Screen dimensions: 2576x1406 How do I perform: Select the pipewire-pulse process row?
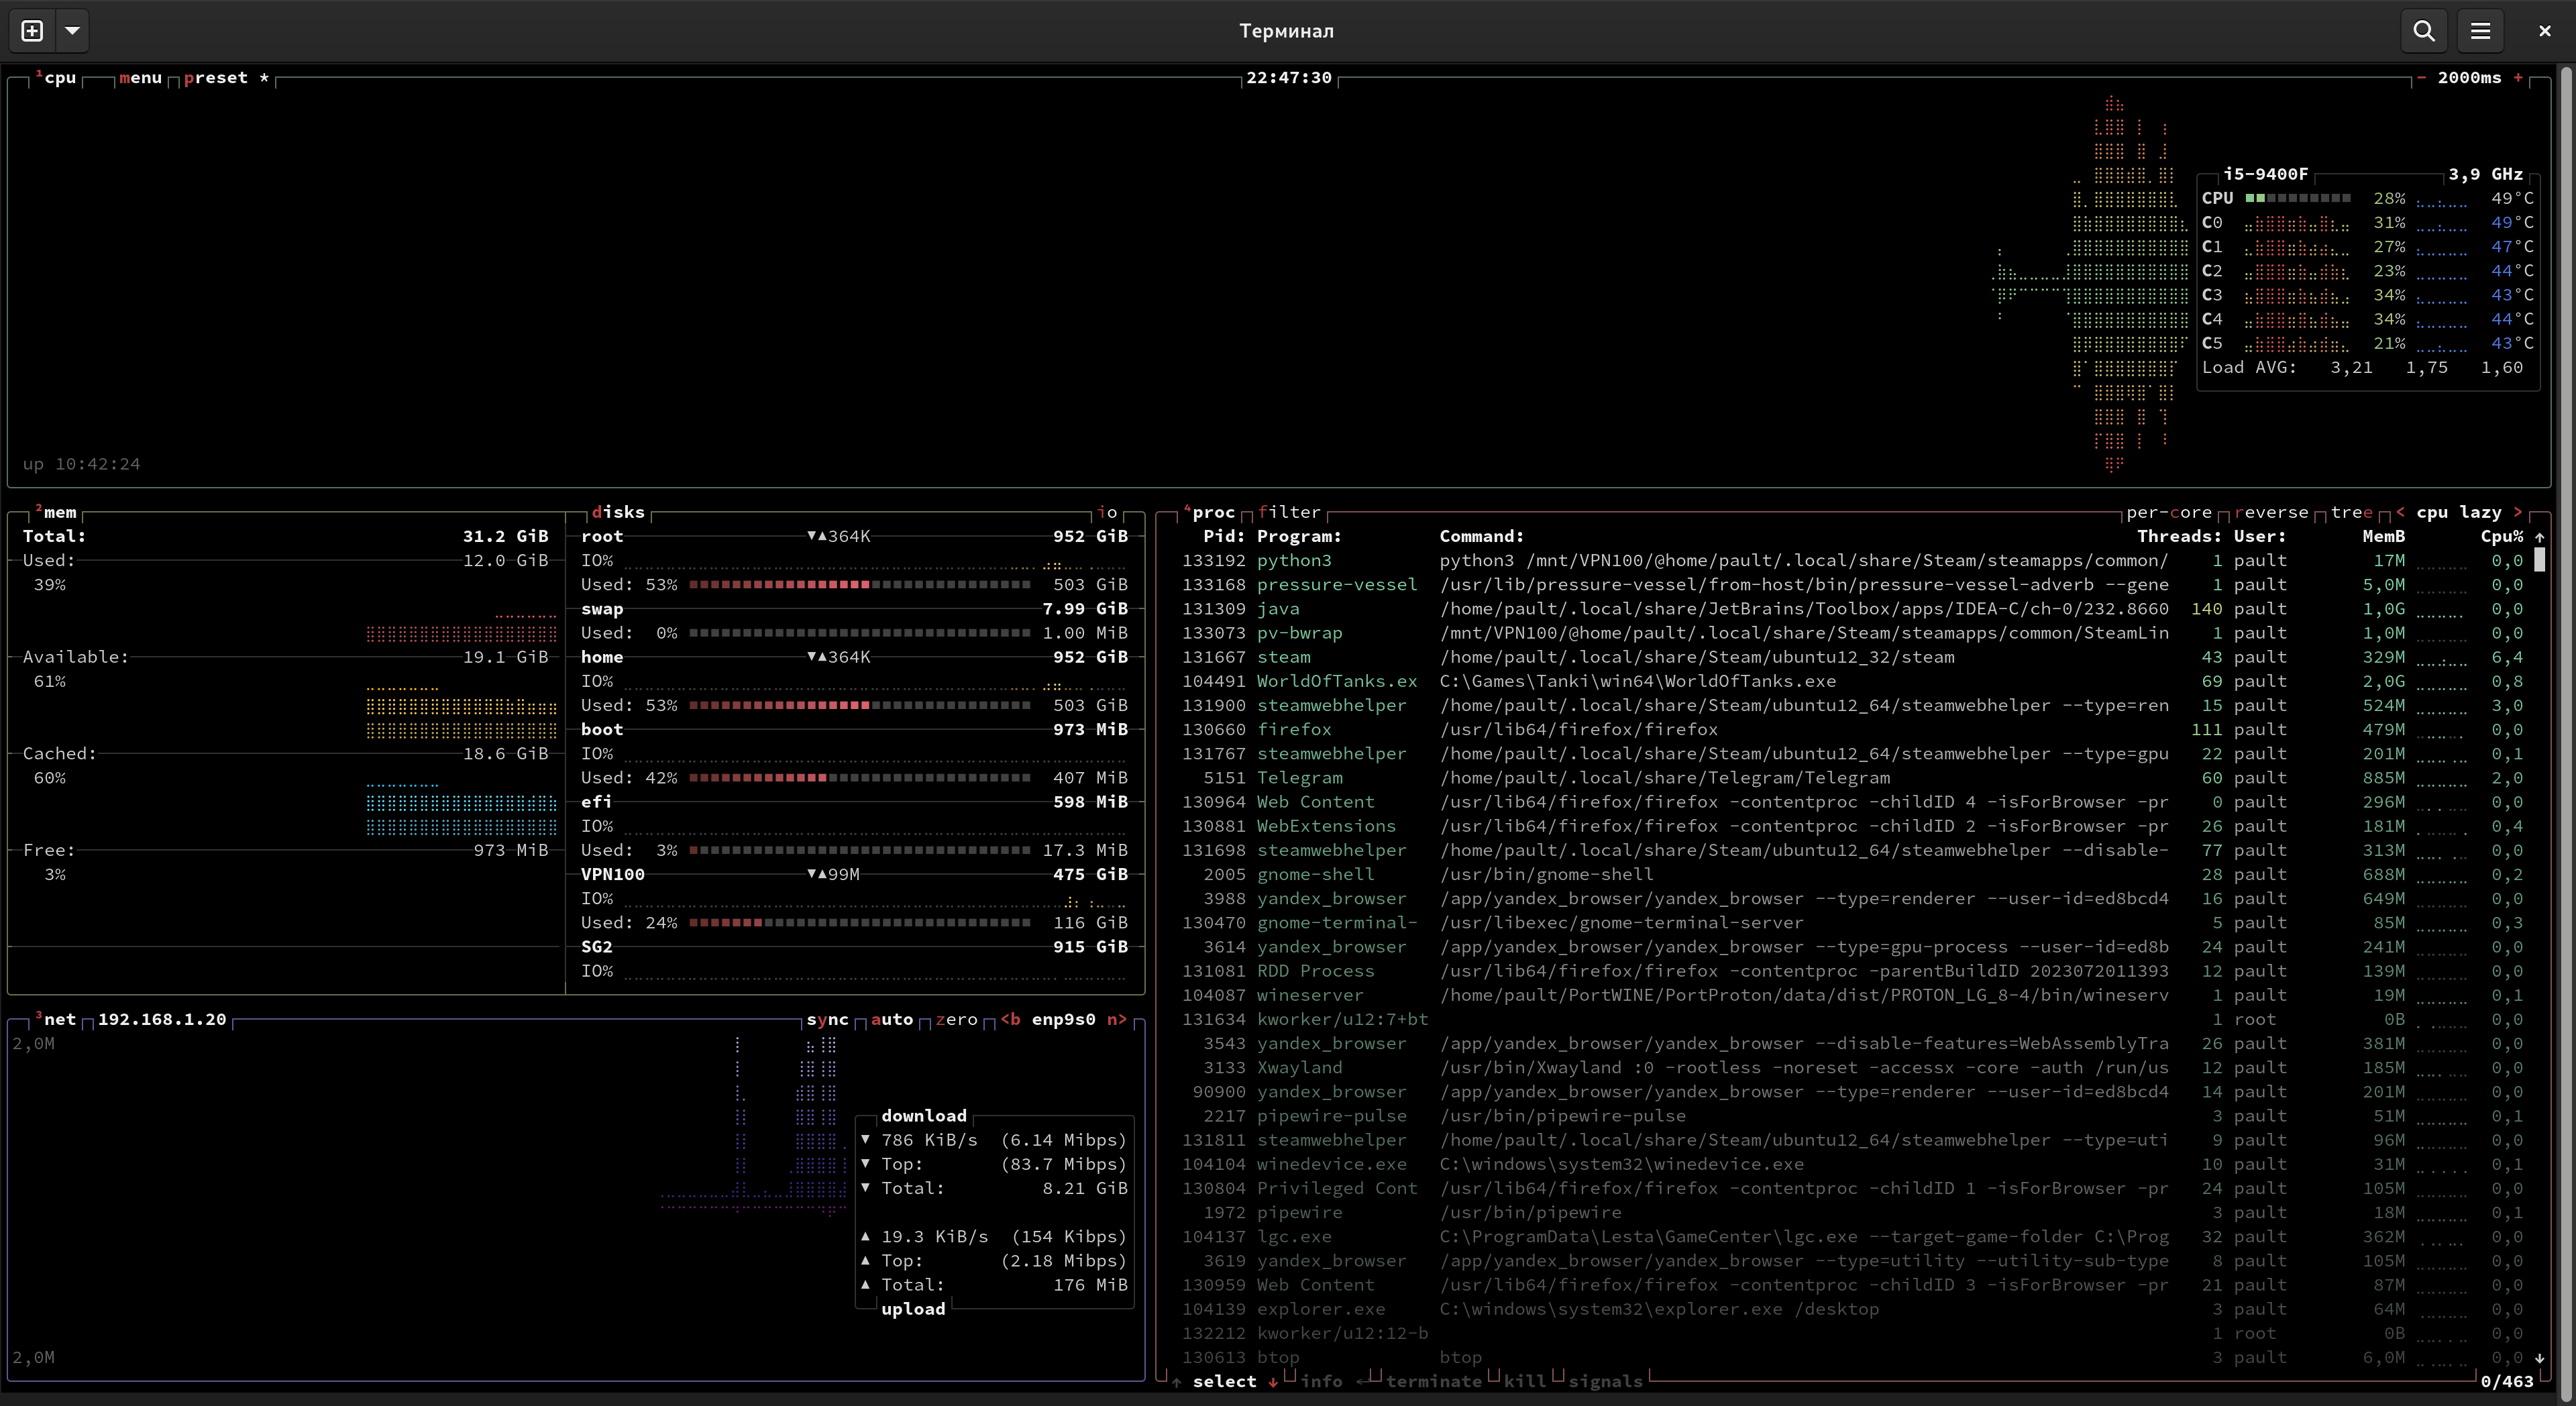(x=1852, y=1116)
